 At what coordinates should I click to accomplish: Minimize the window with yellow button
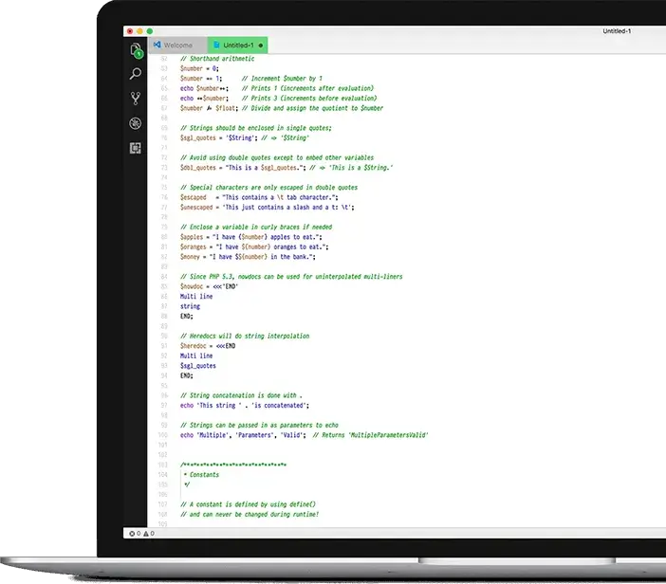coord(139,31)
